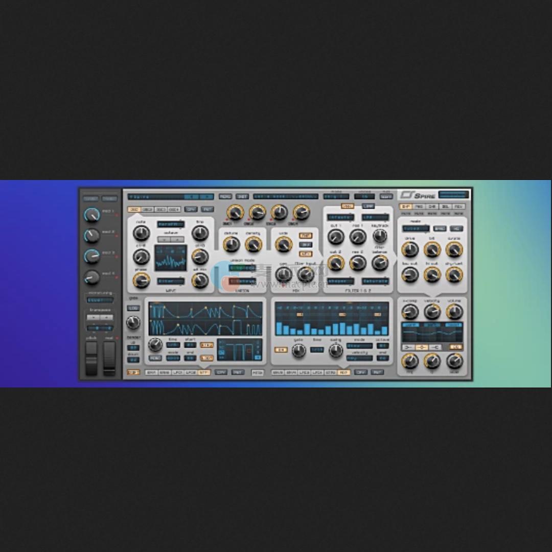Open the ARP arpeggiator panel
This screenshot has height=552, width=552.
(x=343, y=373)
